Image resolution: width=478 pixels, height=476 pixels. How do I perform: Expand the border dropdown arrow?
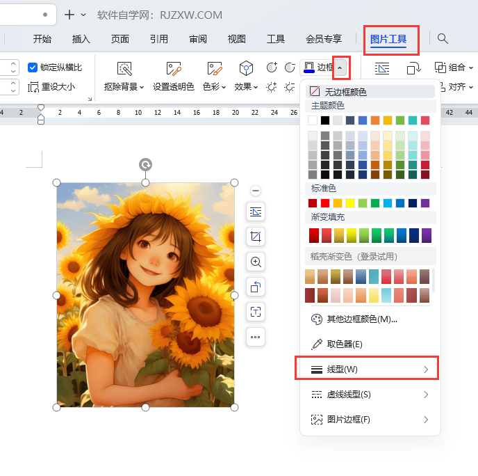coord(341,68)
